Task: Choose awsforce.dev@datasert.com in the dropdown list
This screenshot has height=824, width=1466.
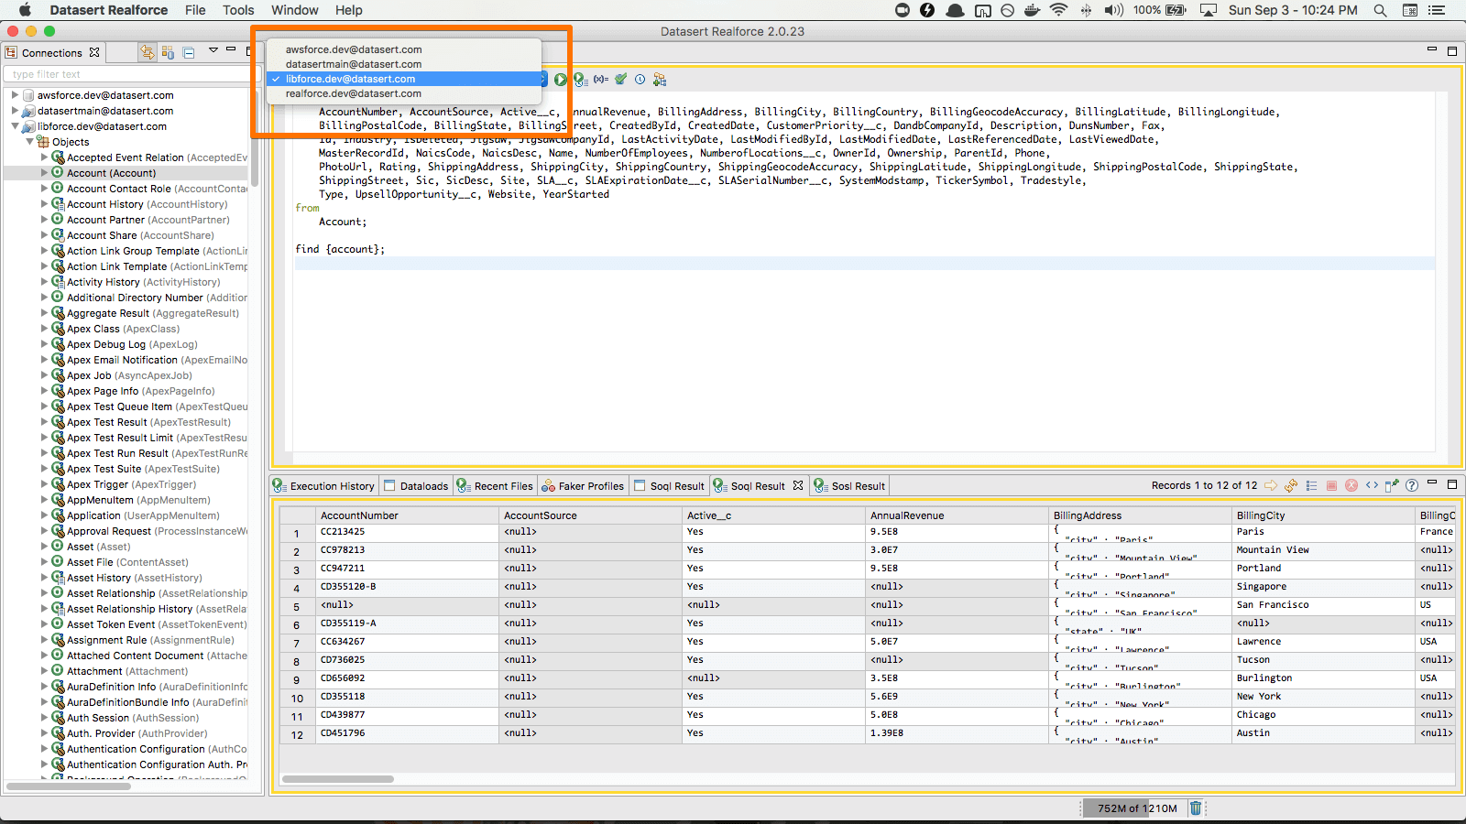Action: 354,49
